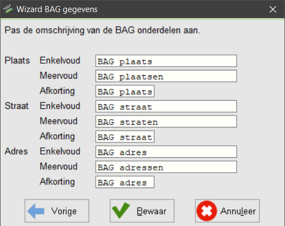This screenshot has width=285, height=226.
Task: Edit the Straat Afkorting field
Action: (x=125, y=136)
